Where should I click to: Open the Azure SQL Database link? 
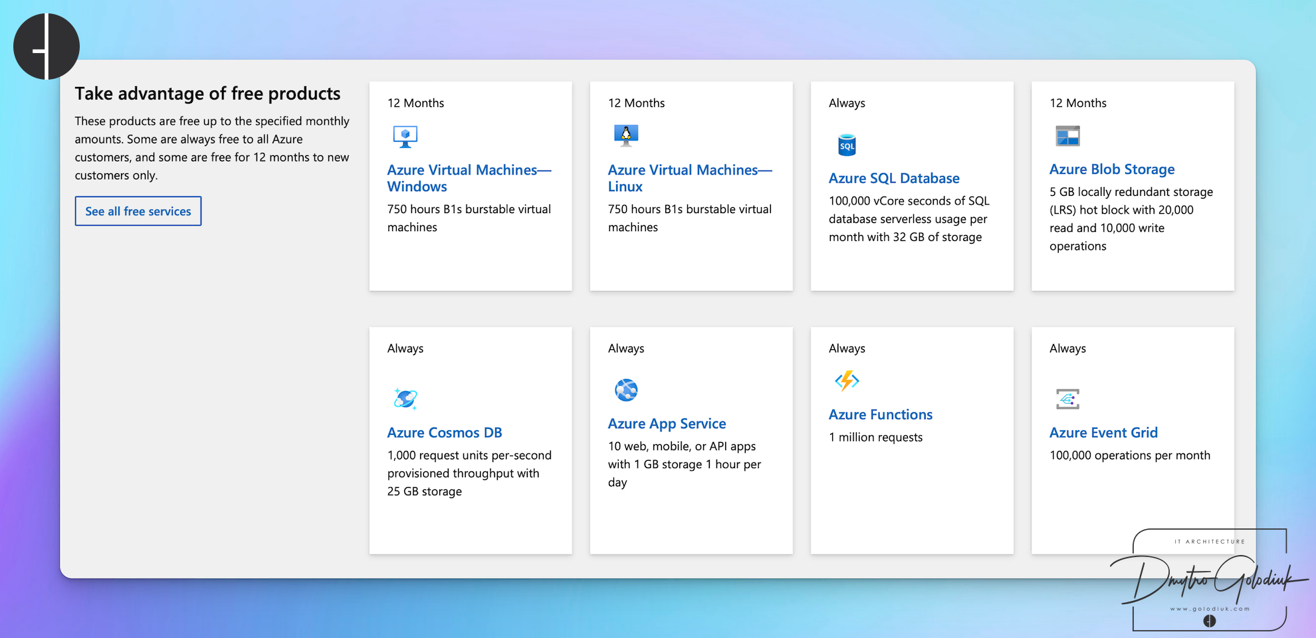(894, 178)
